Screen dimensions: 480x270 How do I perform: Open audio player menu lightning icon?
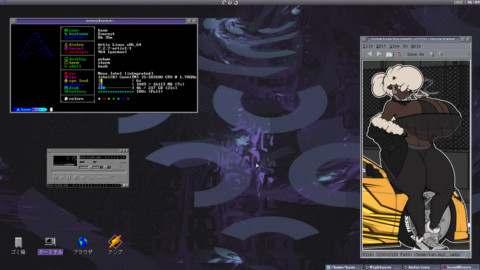pyautogui.click(x=49, y=151)
